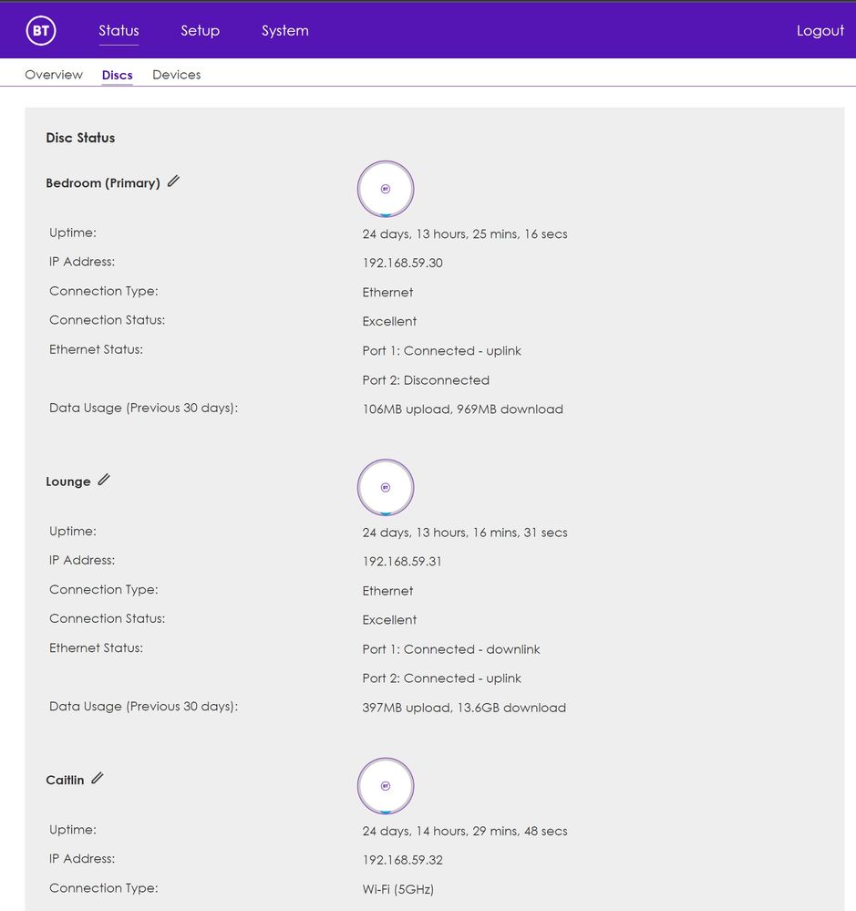Go to the System menu
The height and width of the screenshot is (911, 856).
pyautogui.click(x=284, y=31)
